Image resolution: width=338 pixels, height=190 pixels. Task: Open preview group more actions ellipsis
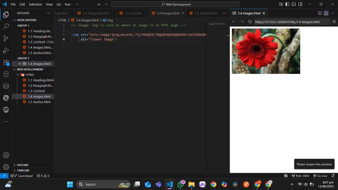click(333, 13)
